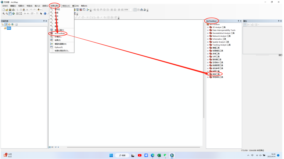Open a map document via folder icon
This screenshot has height=159, width=284.
coord(7,10)
